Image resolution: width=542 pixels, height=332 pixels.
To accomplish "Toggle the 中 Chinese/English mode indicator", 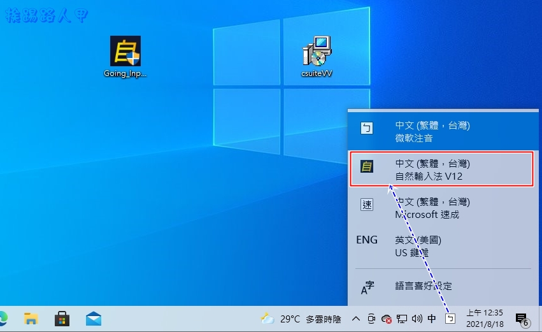I will coord(432,319).
